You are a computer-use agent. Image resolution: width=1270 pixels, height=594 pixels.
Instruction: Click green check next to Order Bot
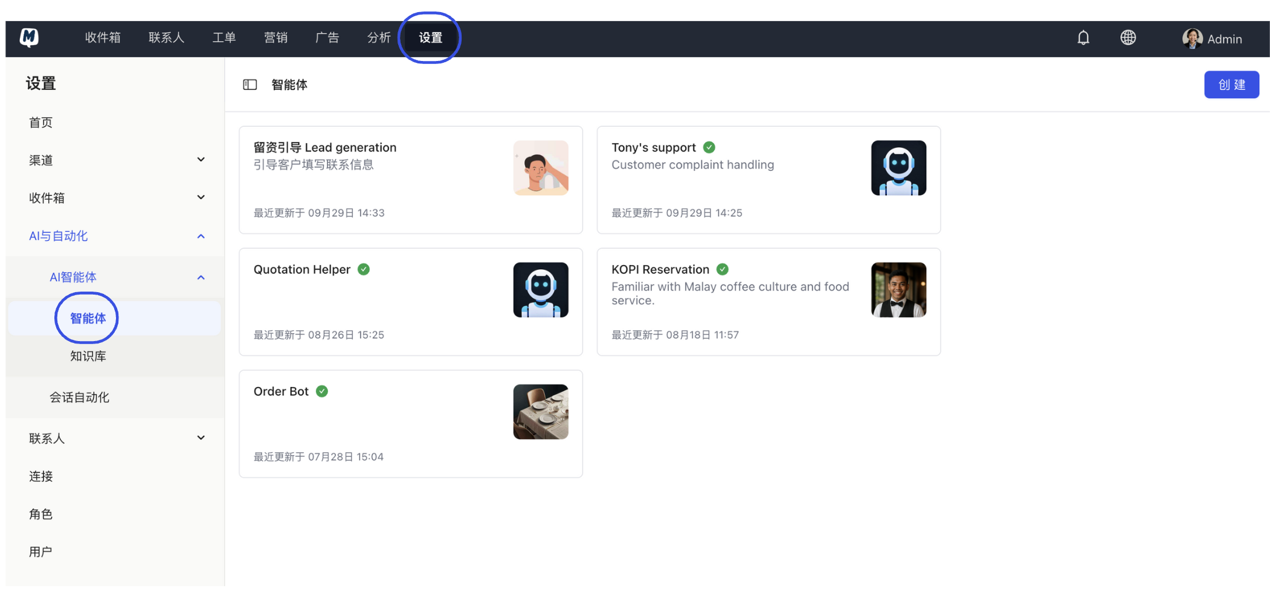click(322, 391)
